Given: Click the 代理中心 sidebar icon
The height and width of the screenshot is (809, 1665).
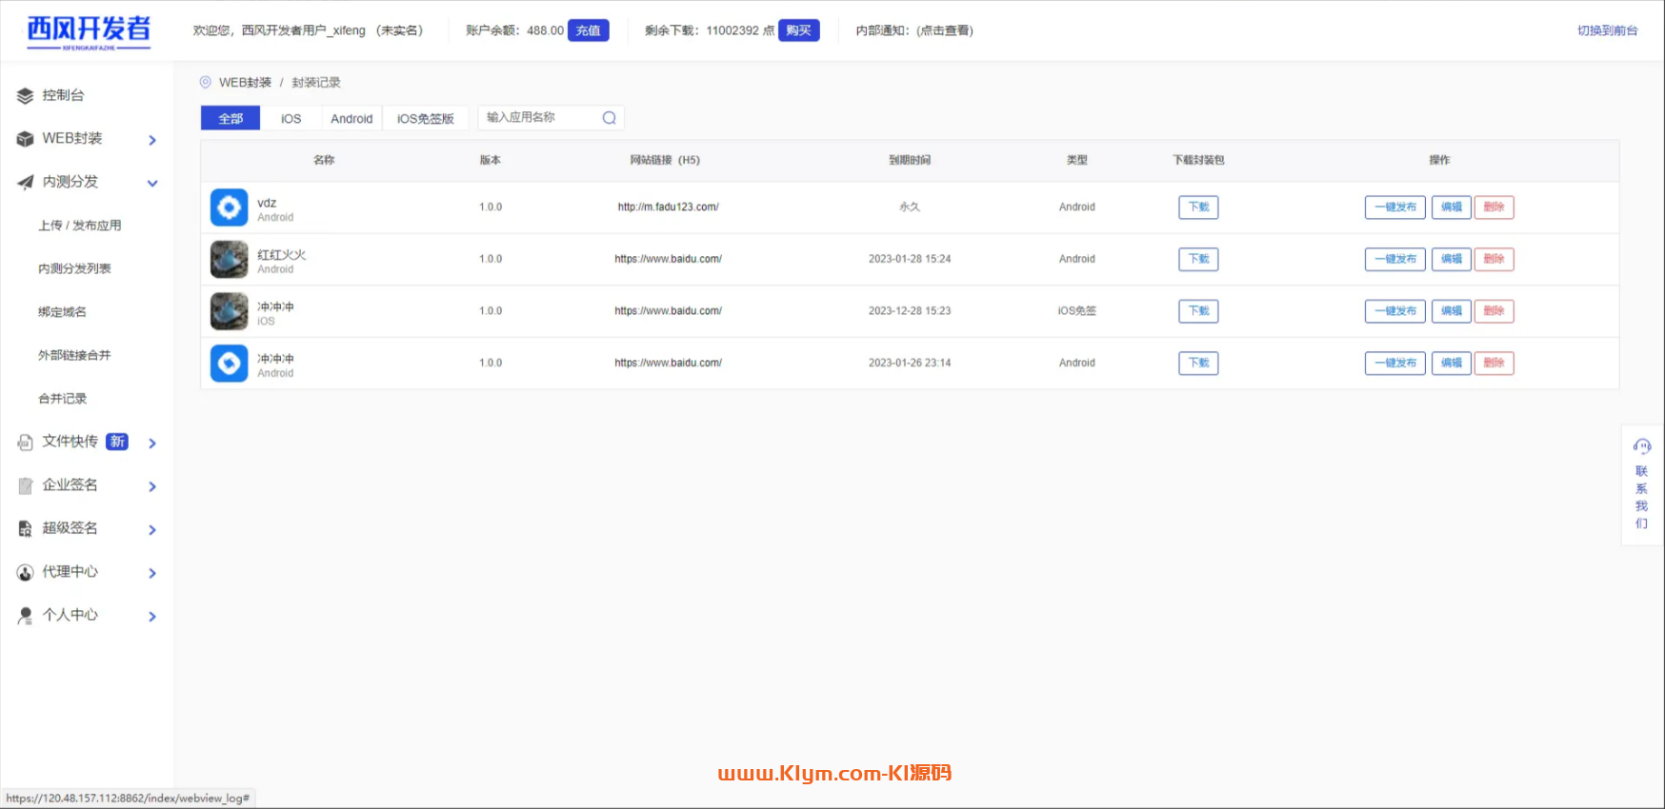Looking at the screenshot, I should coord(26,572).
